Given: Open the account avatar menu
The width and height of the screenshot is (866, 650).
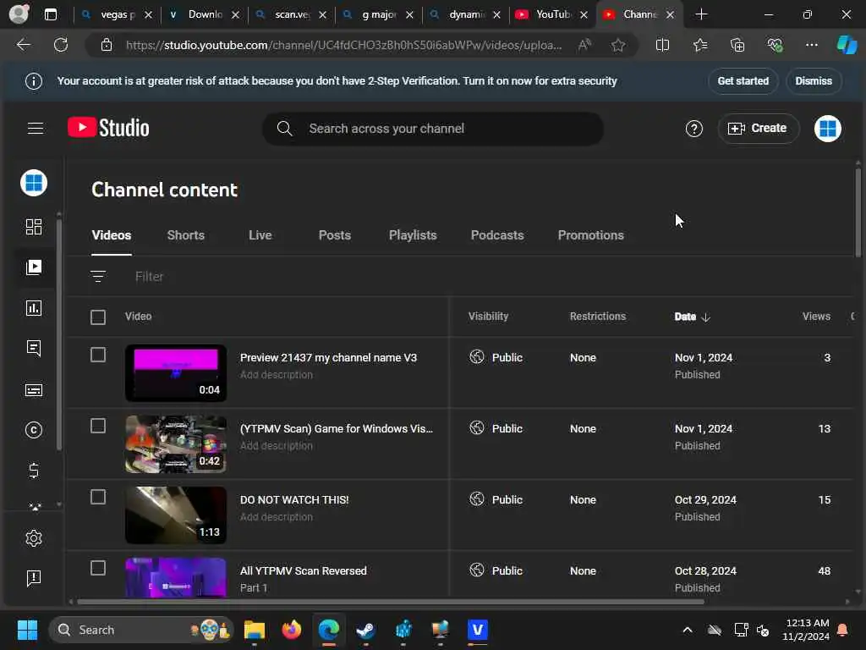Looking at the screenshot, I should (827, 129).
